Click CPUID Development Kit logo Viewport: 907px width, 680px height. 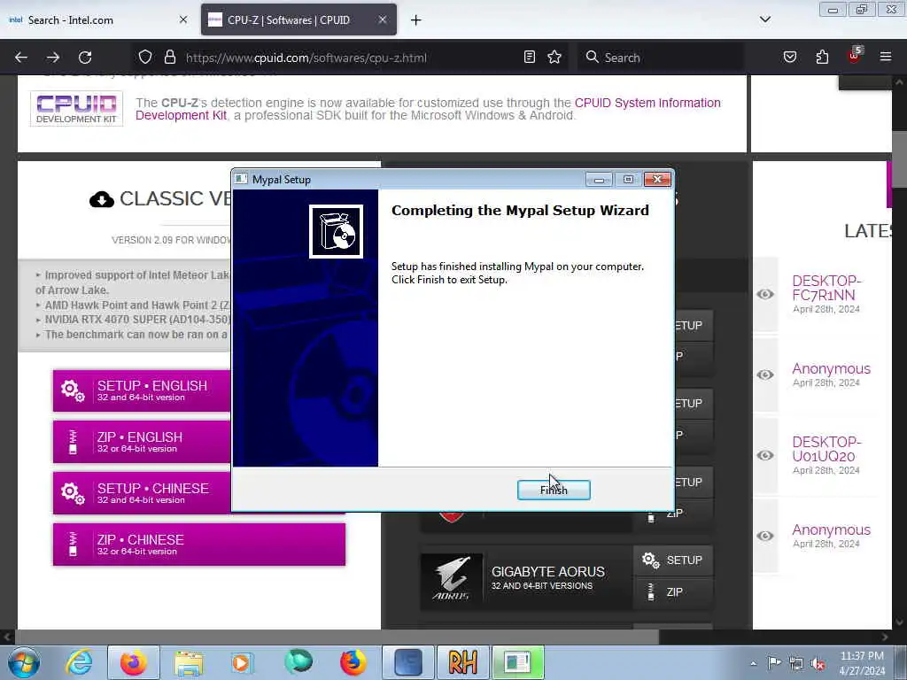coord(76,109)
